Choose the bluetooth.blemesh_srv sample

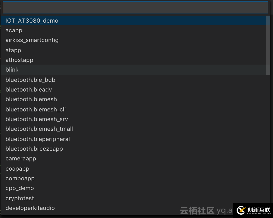[36, 119]
